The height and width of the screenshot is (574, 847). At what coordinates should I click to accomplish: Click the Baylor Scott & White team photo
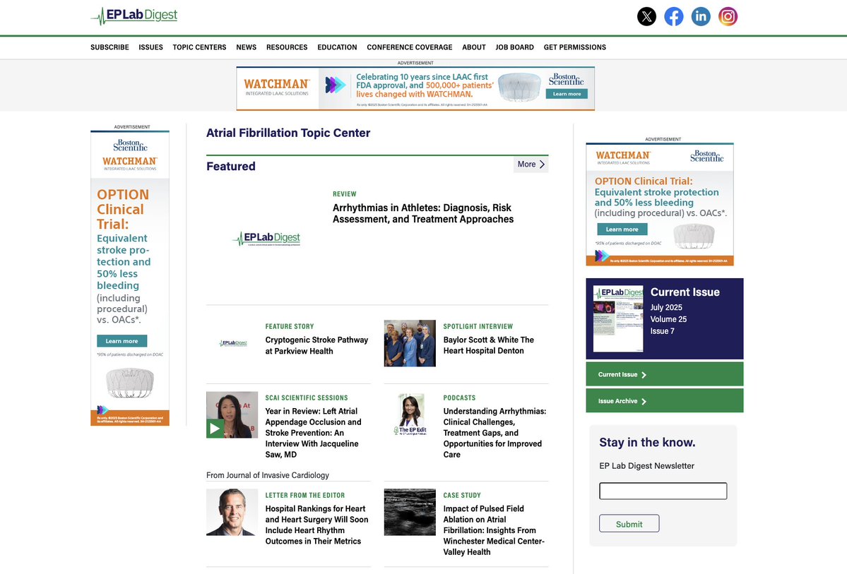click(x=410, y=343)
